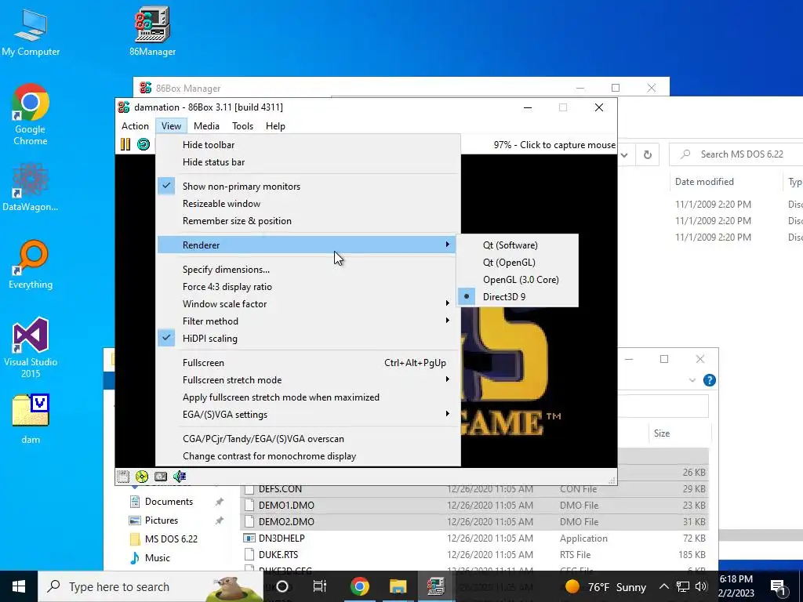The height and width of the screenshot is (602, 803).
Task: Enable Resizeable window option
Action: pos(307,204)
